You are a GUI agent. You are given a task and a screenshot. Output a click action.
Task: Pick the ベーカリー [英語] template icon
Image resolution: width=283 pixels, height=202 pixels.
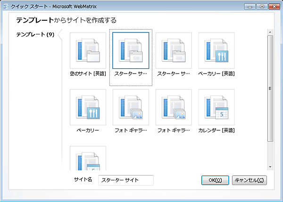pyautogui.click(x=216, y=50)
